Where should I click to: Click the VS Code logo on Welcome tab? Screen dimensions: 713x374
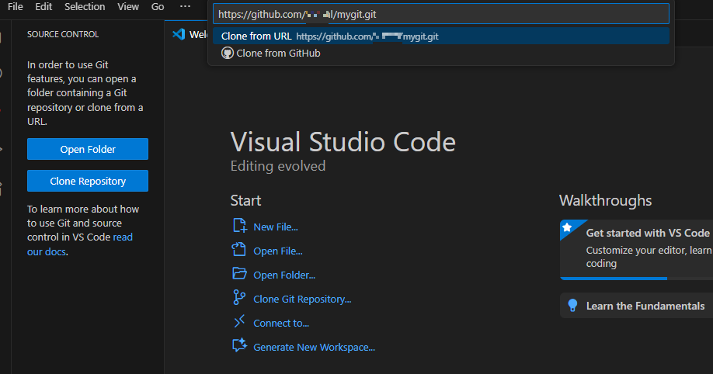179,34
